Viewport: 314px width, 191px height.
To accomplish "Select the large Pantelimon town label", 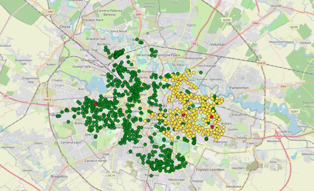I will 239,88.
